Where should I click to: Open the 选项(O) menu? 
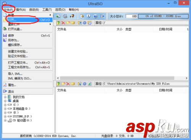point(60,10)
